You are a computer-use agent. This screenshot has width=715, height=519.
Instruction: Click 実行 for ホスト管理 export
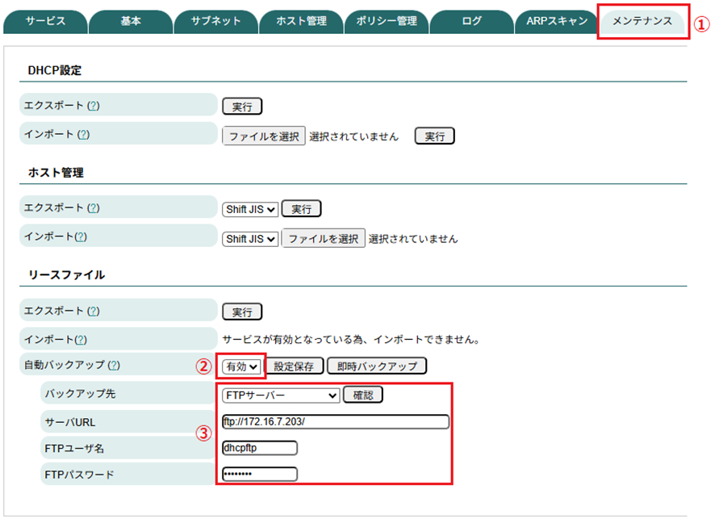coord(301,209)
